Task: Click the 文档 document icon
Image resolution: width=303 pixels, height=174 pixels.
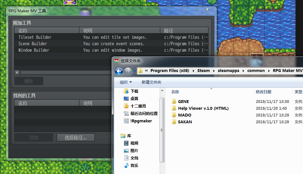Action: tap(126, 158)
